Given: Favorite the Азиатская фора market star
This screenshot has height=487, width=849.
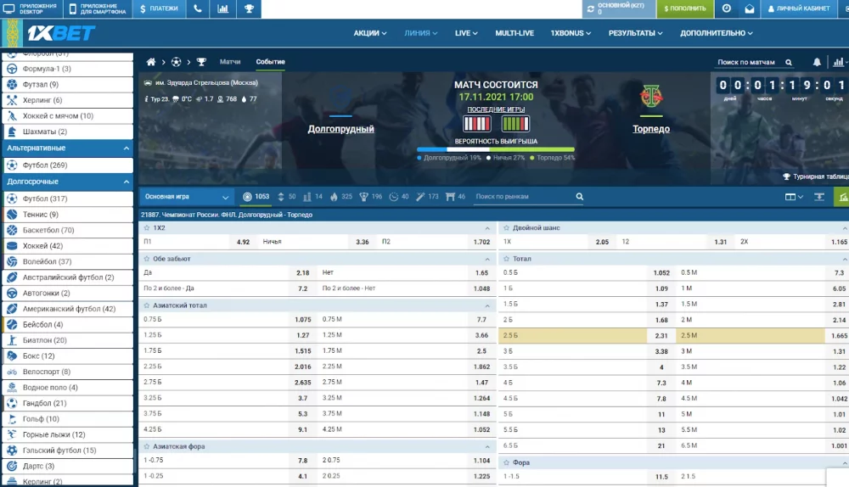Looking at the screenshot, I should 146,446.
